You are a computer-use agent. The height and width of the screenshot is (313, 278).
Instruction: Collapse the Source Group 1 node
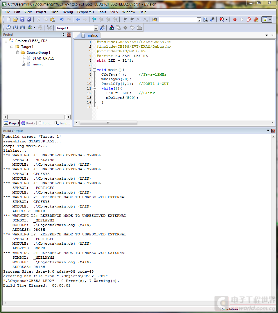17,53
